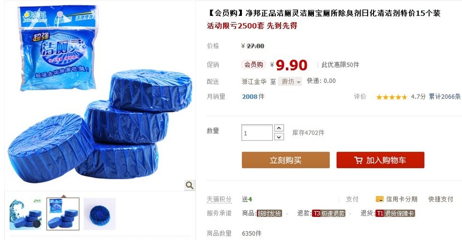Click the T1 return guarantee badge
This screenshot has width=462, height=240.
click(x=395, y=214)
